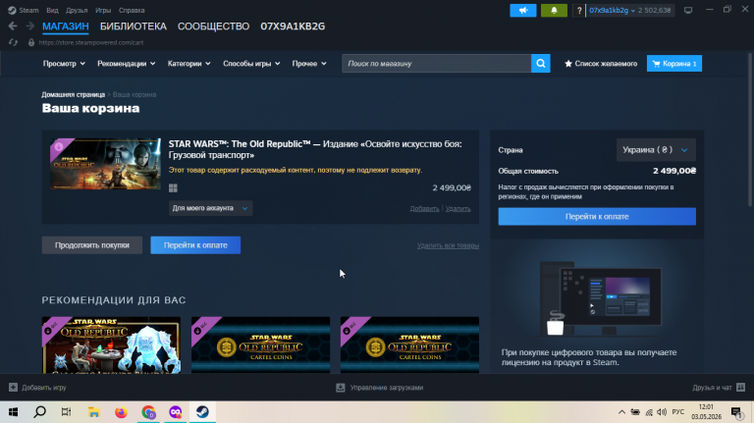The image size is (754, 423).
Task: Click Домашняя страница breadcrumb link
Action: tap(73, 94)
